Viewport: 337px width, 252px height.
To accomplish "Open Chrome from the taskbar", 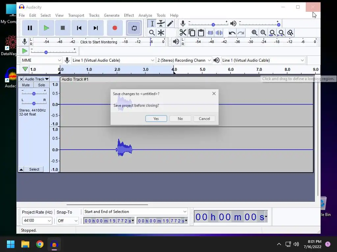I will tap(40, 244).
